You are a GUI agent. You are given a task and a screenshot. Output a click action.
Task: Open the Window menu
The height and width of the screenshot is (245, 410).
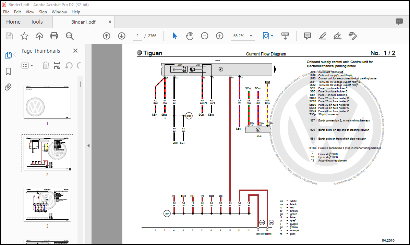pos(59,12)
